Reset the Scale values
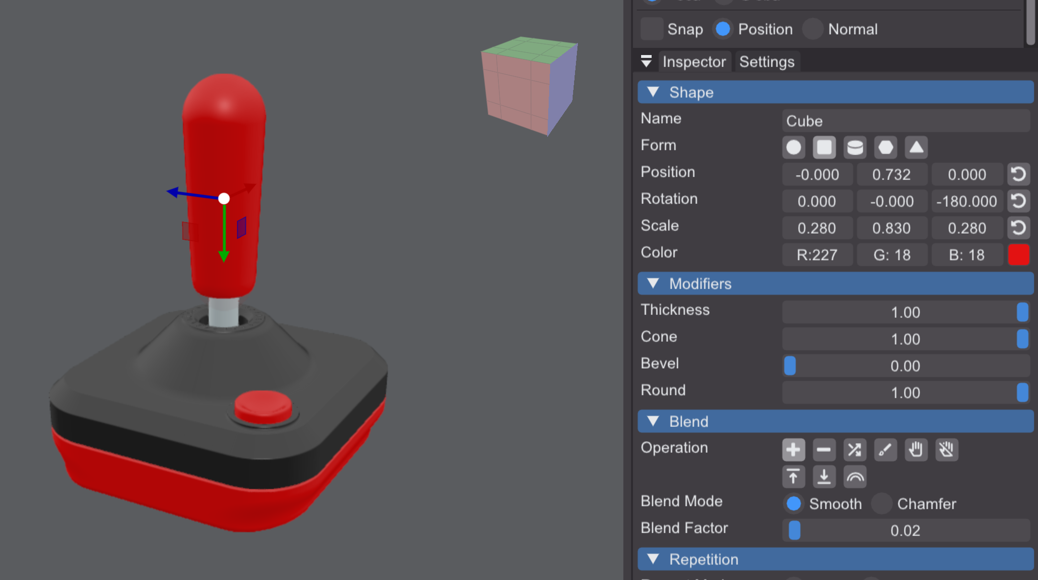This screenshot has width=1038, height=580. point(1018,228)
